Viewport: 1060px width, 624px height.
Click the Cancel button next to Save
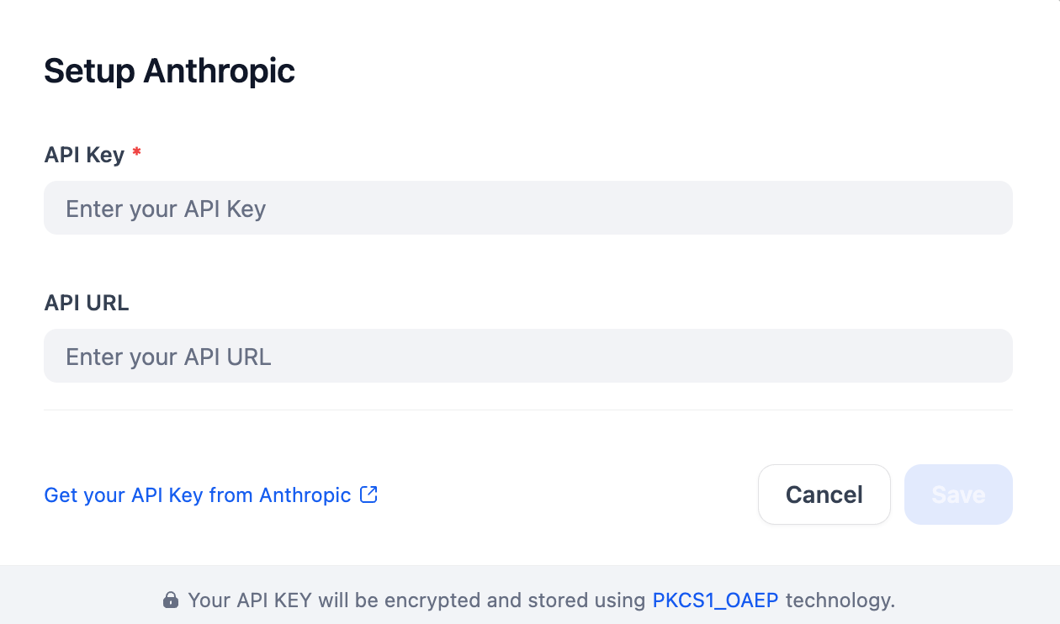click(x=824, y=494)
